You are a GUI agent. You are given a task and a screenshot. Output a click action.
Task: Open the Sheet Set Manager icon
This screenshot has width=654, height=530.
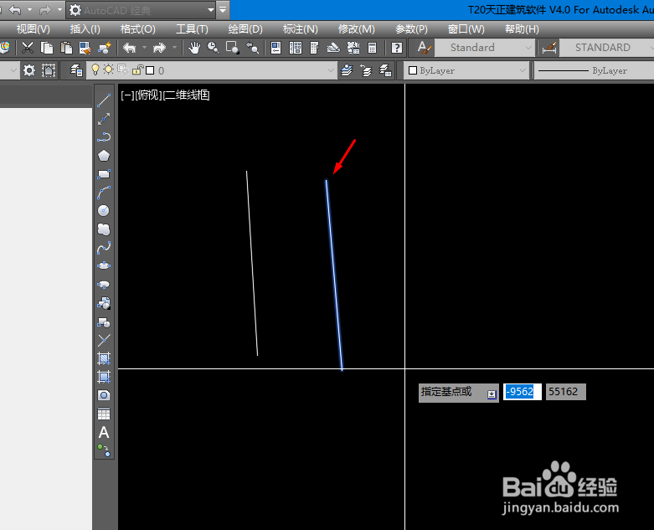333,48
